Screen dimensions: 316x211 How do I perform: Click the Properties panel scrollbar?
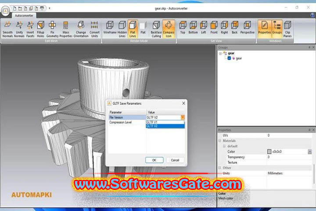coord(313,174)
